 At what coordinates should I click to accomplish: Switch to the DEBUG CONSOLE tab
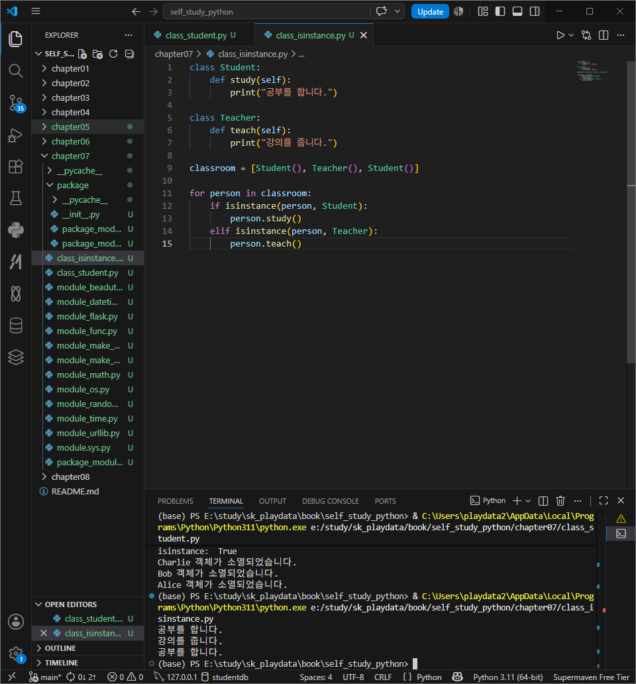tap(331, 501)
